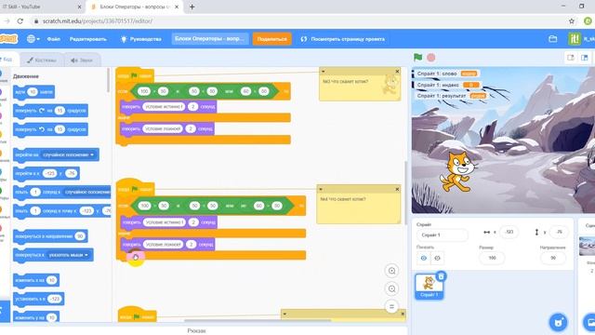Click the orange Variables category circle

point(1,209)
